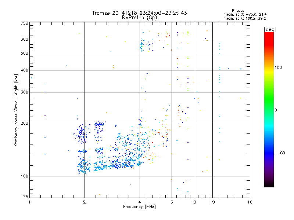This screenshot has height=220, width=294.
Task: Click the '100' colorbar tick label
Action: 278,67
